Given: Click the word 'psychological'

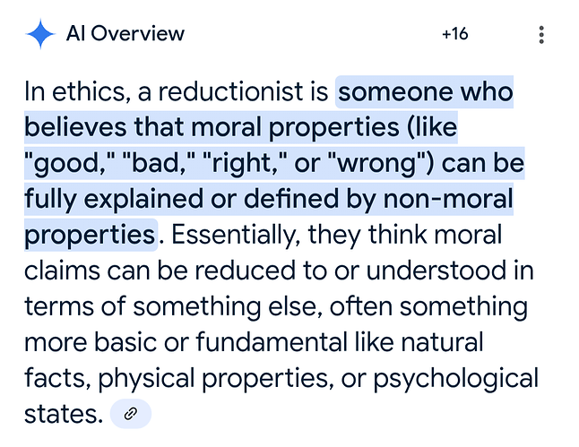Looking at the screenshot, I should (x=456, y=378).
